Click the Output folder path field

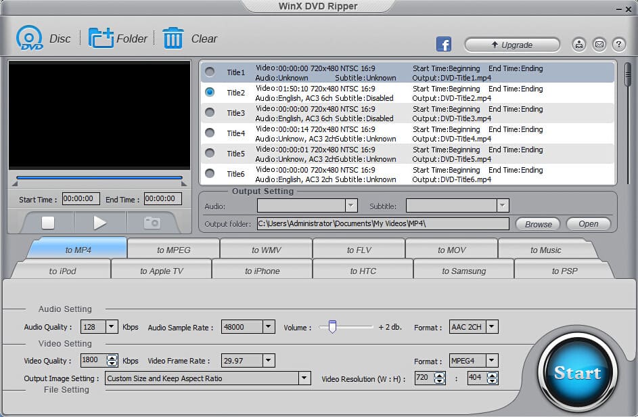pyautogui.click(x=383, y=223)
